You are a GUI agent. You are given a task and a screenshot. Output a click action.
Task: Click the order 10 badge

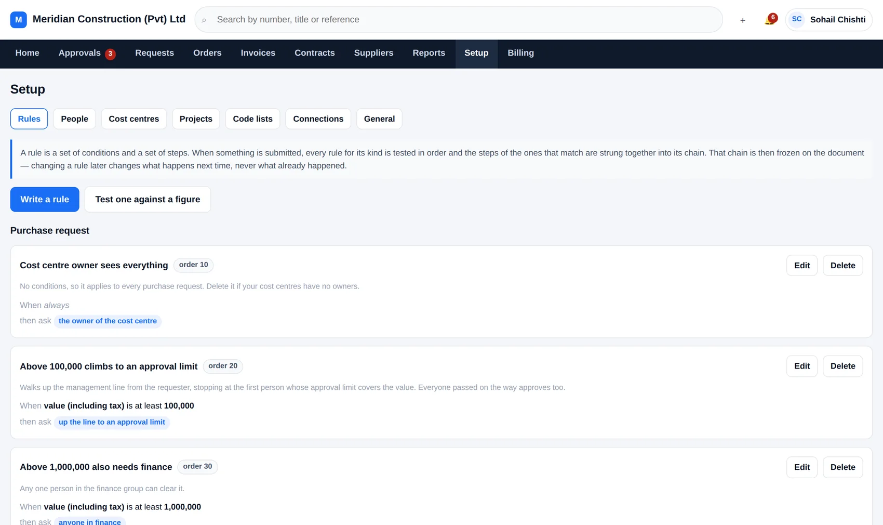point(194,265)
